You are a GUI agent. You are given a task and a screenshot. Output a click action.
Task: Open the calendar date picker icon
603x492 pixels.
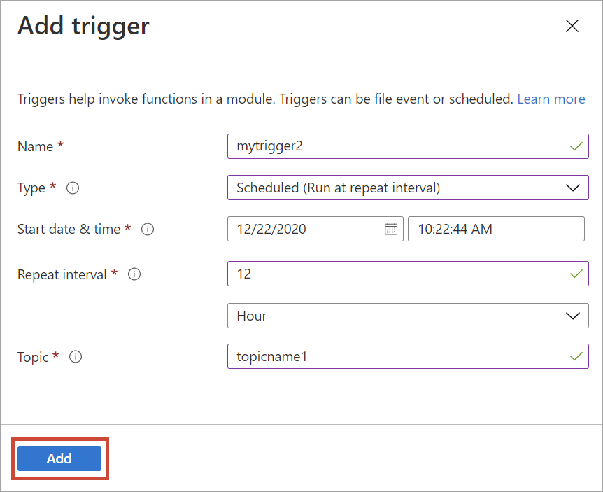(x=391, y=229)
